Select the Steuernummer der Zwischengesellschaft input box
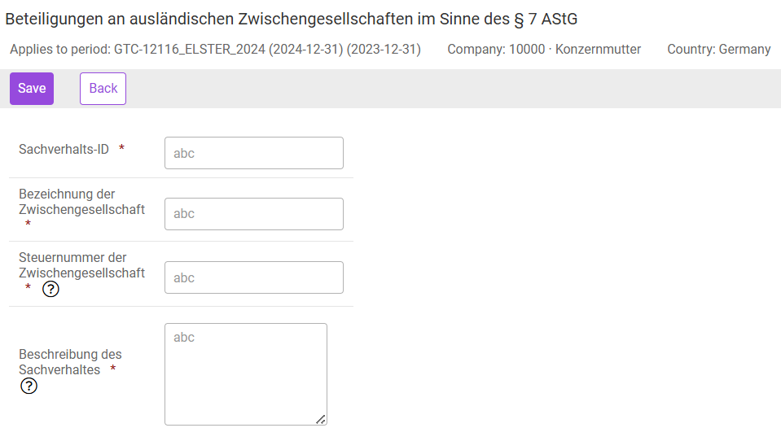 click(x=254, y=277)
